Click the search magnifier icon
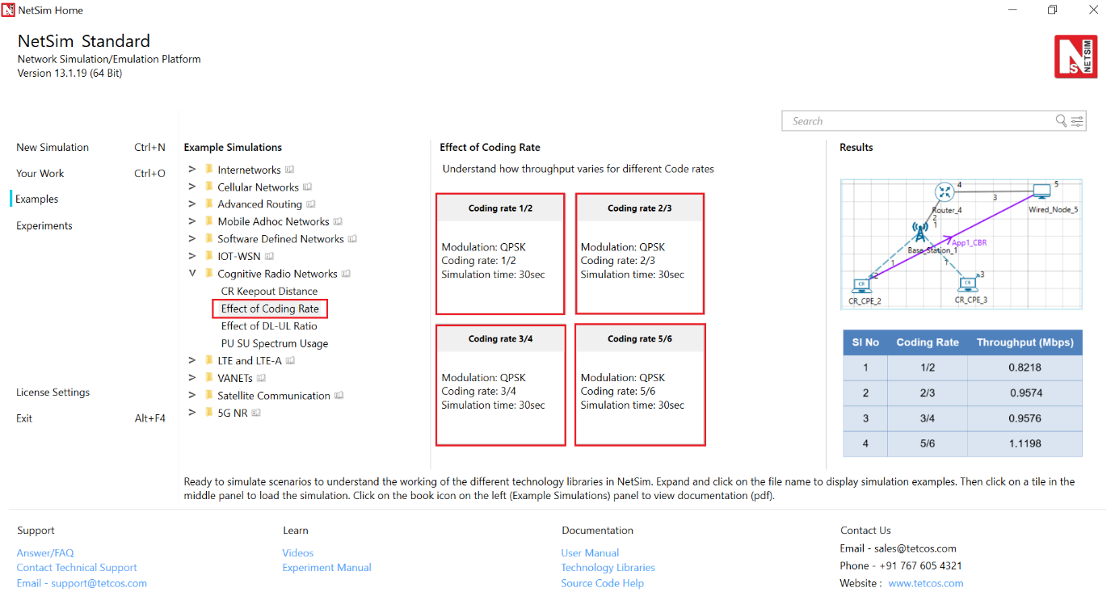Screen dimensions: 1115x592 tap(1061, 121)
